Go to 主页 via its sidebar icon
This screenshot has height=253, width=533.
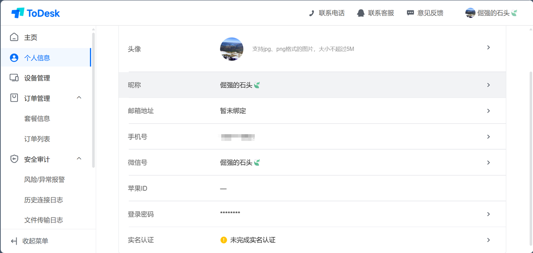14,37
